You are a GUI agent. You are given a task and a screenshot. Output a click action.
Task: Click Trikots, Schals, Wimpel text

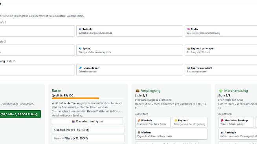click(233, 124)
